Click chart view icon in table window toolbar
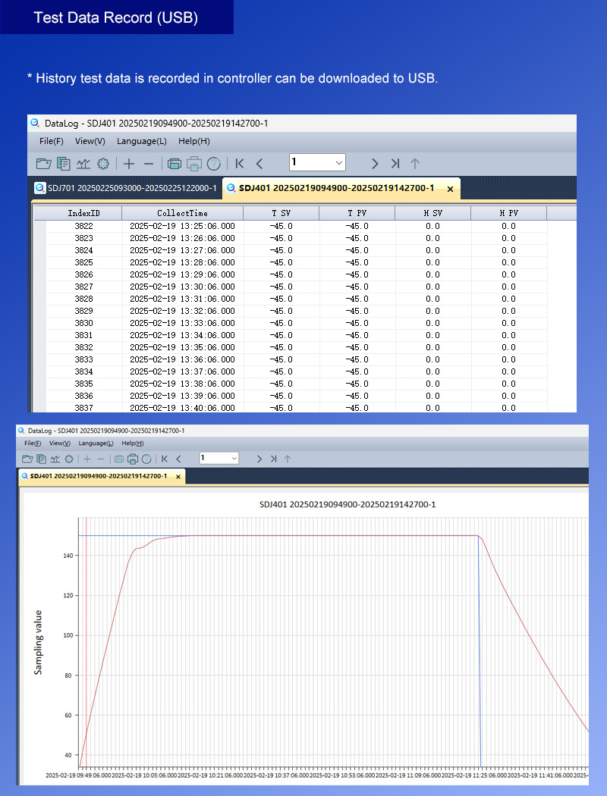Viewport: 607px width, 796px height. click(x=83, y=163)
